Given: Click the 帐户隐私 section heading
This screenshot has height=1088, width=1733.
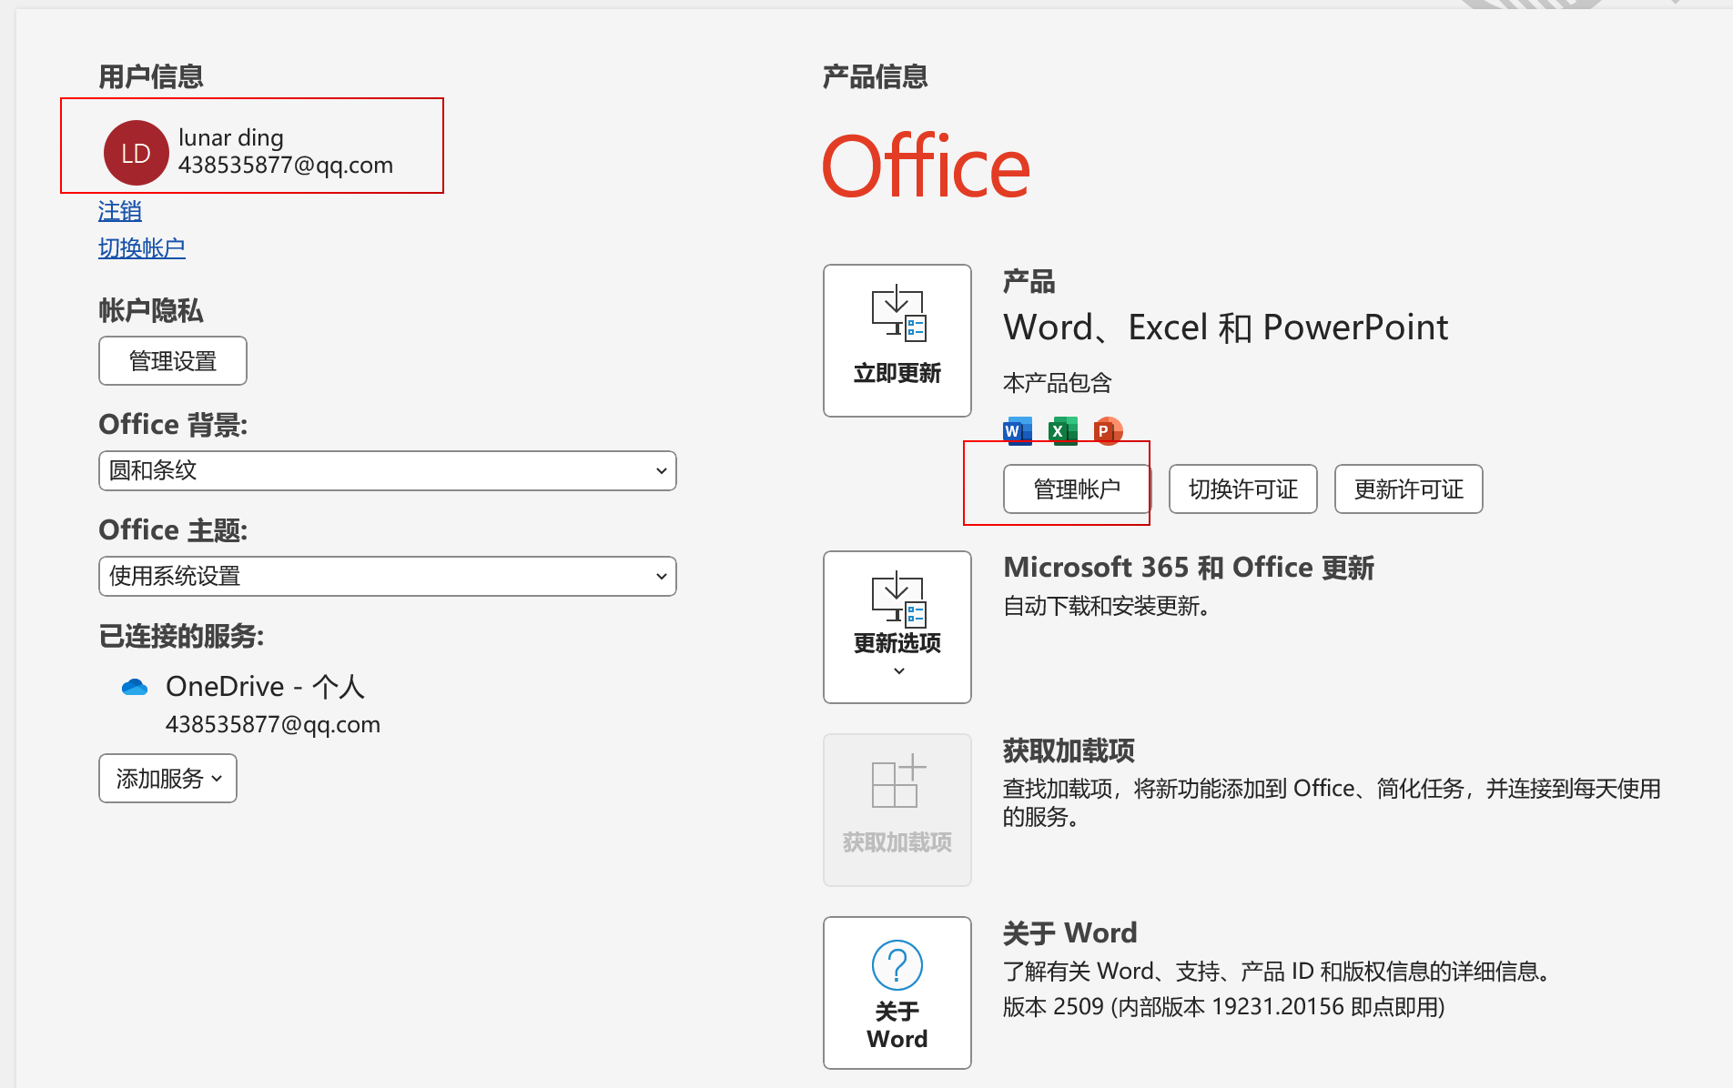Looking at the screenshot, I should [x=151, y=311].
